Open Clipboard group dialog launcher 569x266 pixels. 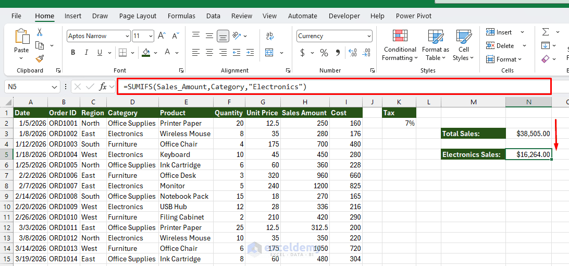click(x=58, y=70)
